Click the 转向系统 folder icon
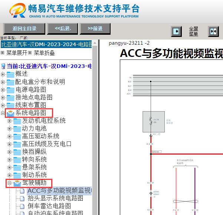The width and height of the screenshot is (223, 215). pos(17,160)
